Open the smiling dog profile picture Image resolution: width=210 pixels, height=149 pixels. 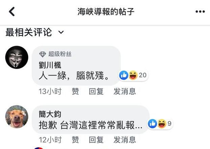pyautogui.click(x=17, y=117)
